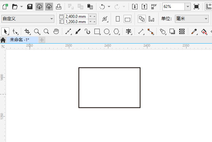The image size is (212, 142).
Task: Select the Rectangle tool
Action: pyautogui.click(x=97, y=32)
